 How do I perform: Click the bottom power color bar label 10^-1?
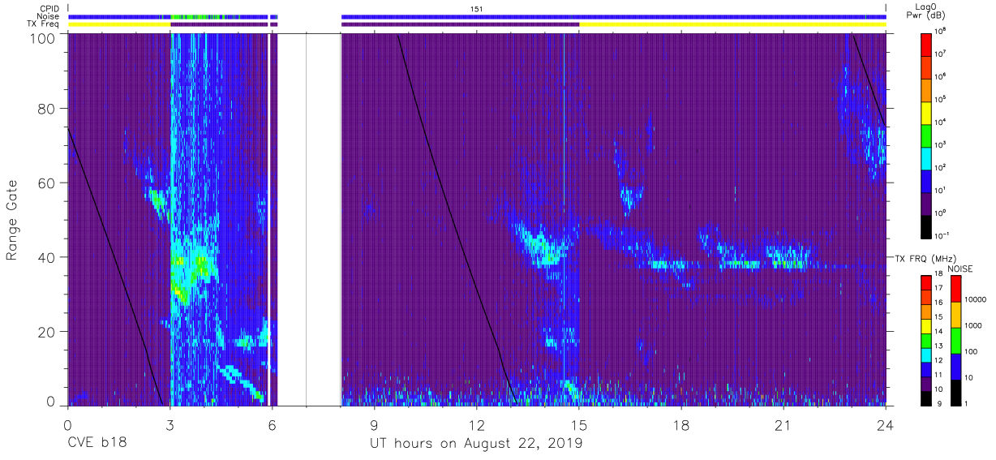(941, 234)
